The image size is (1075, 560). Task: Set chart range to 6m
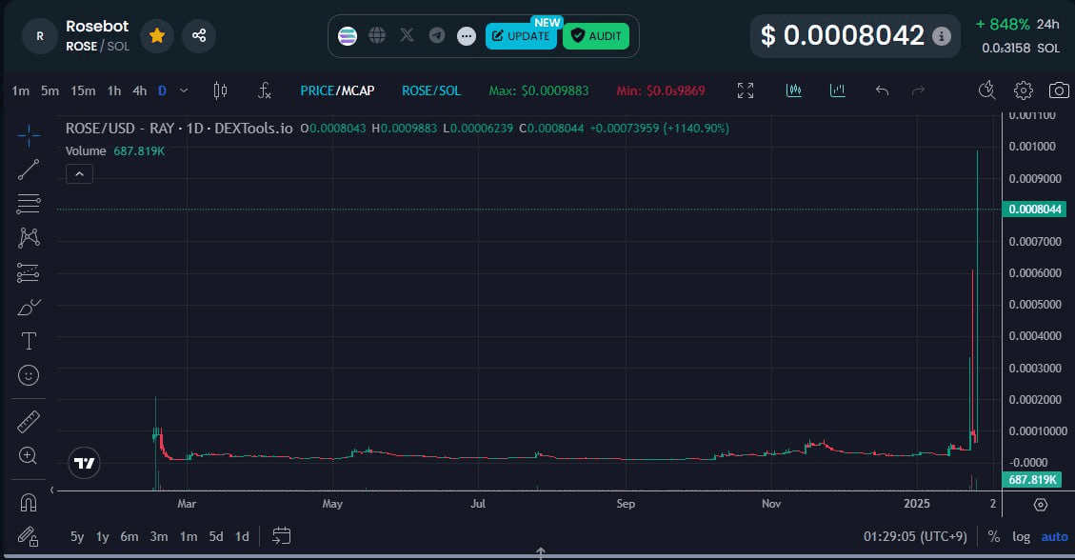[129, 537]
